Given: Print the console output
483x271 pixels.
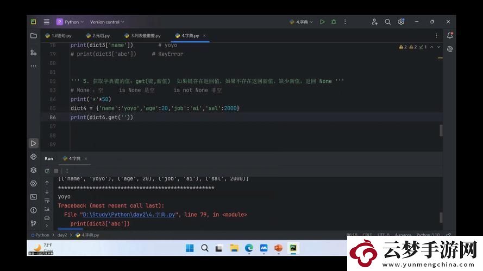Looking at the screenshot, I should 47,218.
